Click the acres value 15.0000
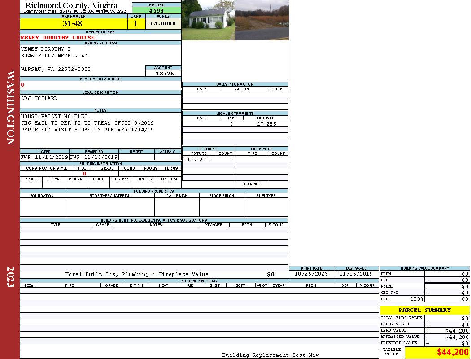471x359 pixels. (163, 24)
